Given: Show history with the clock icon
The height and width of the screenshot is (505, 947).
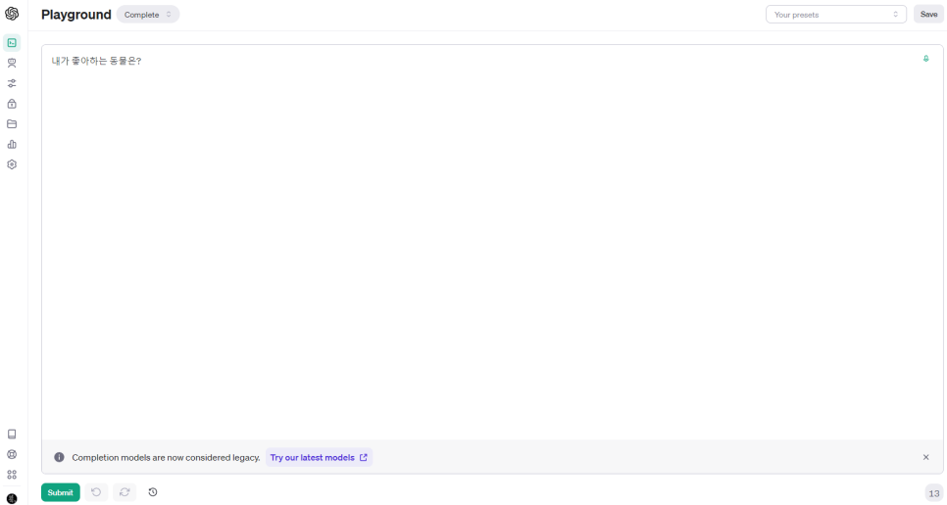Looking at the screenshot, I should (x=153, y=492).
